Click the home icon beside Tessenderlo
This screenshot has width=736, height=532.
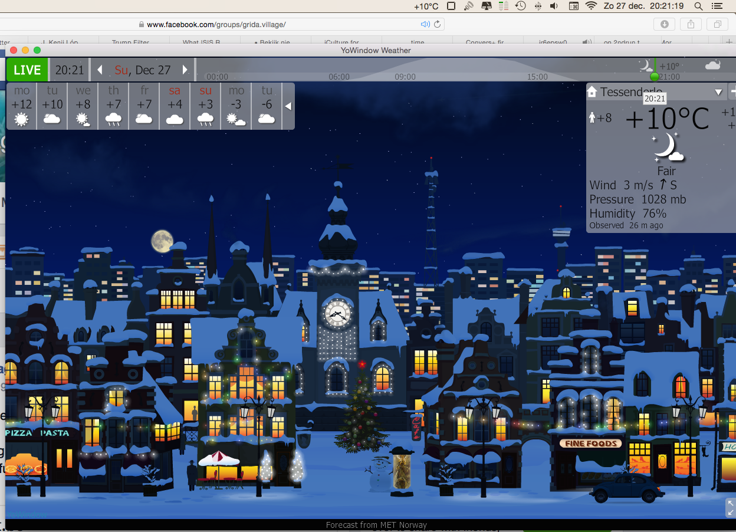(x=592, y=92)
